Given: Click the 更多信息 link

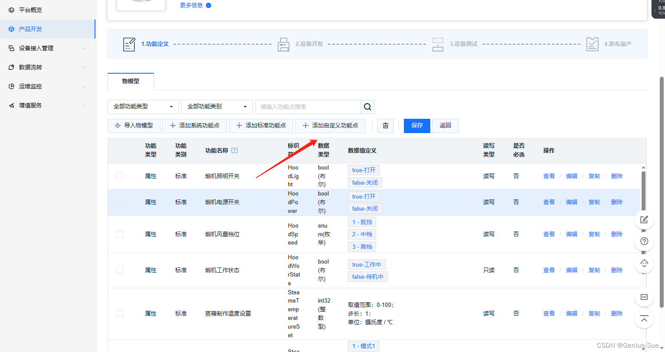Looking at the screenshot, I should (191, 5).
